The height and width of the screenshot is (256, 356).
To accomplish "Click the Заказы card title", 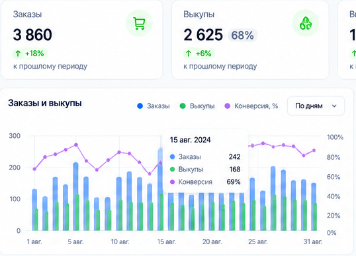I will tap(28, 15).
